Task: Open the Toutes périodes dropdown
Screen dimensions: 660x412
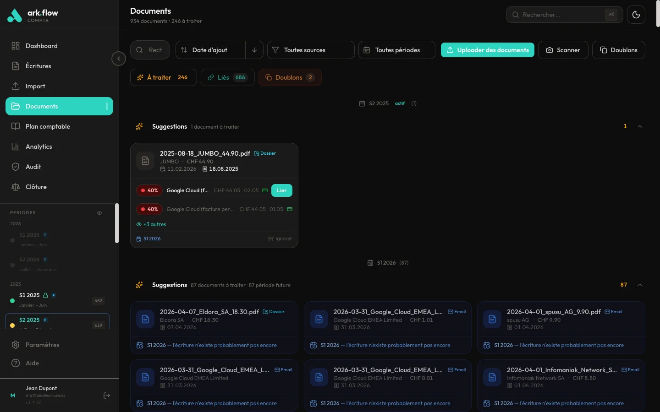Action: point(396,50)
